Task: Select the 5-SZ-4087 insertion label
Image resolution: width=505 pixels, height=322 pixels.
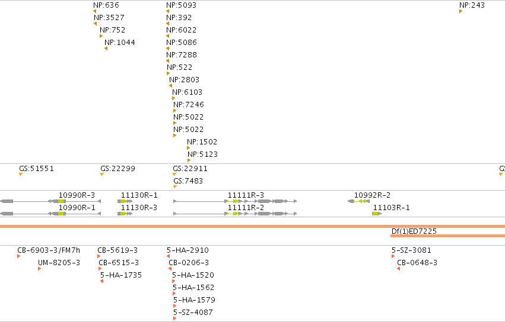Action: coord(193,313)
